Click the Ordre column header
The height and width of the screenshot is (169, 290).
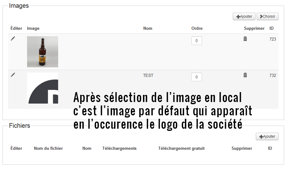click(x=197, y=29)
